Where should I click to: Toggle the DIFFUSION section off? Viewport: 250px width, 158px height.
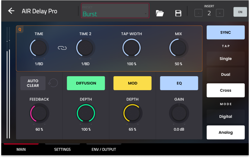(86, 83)
